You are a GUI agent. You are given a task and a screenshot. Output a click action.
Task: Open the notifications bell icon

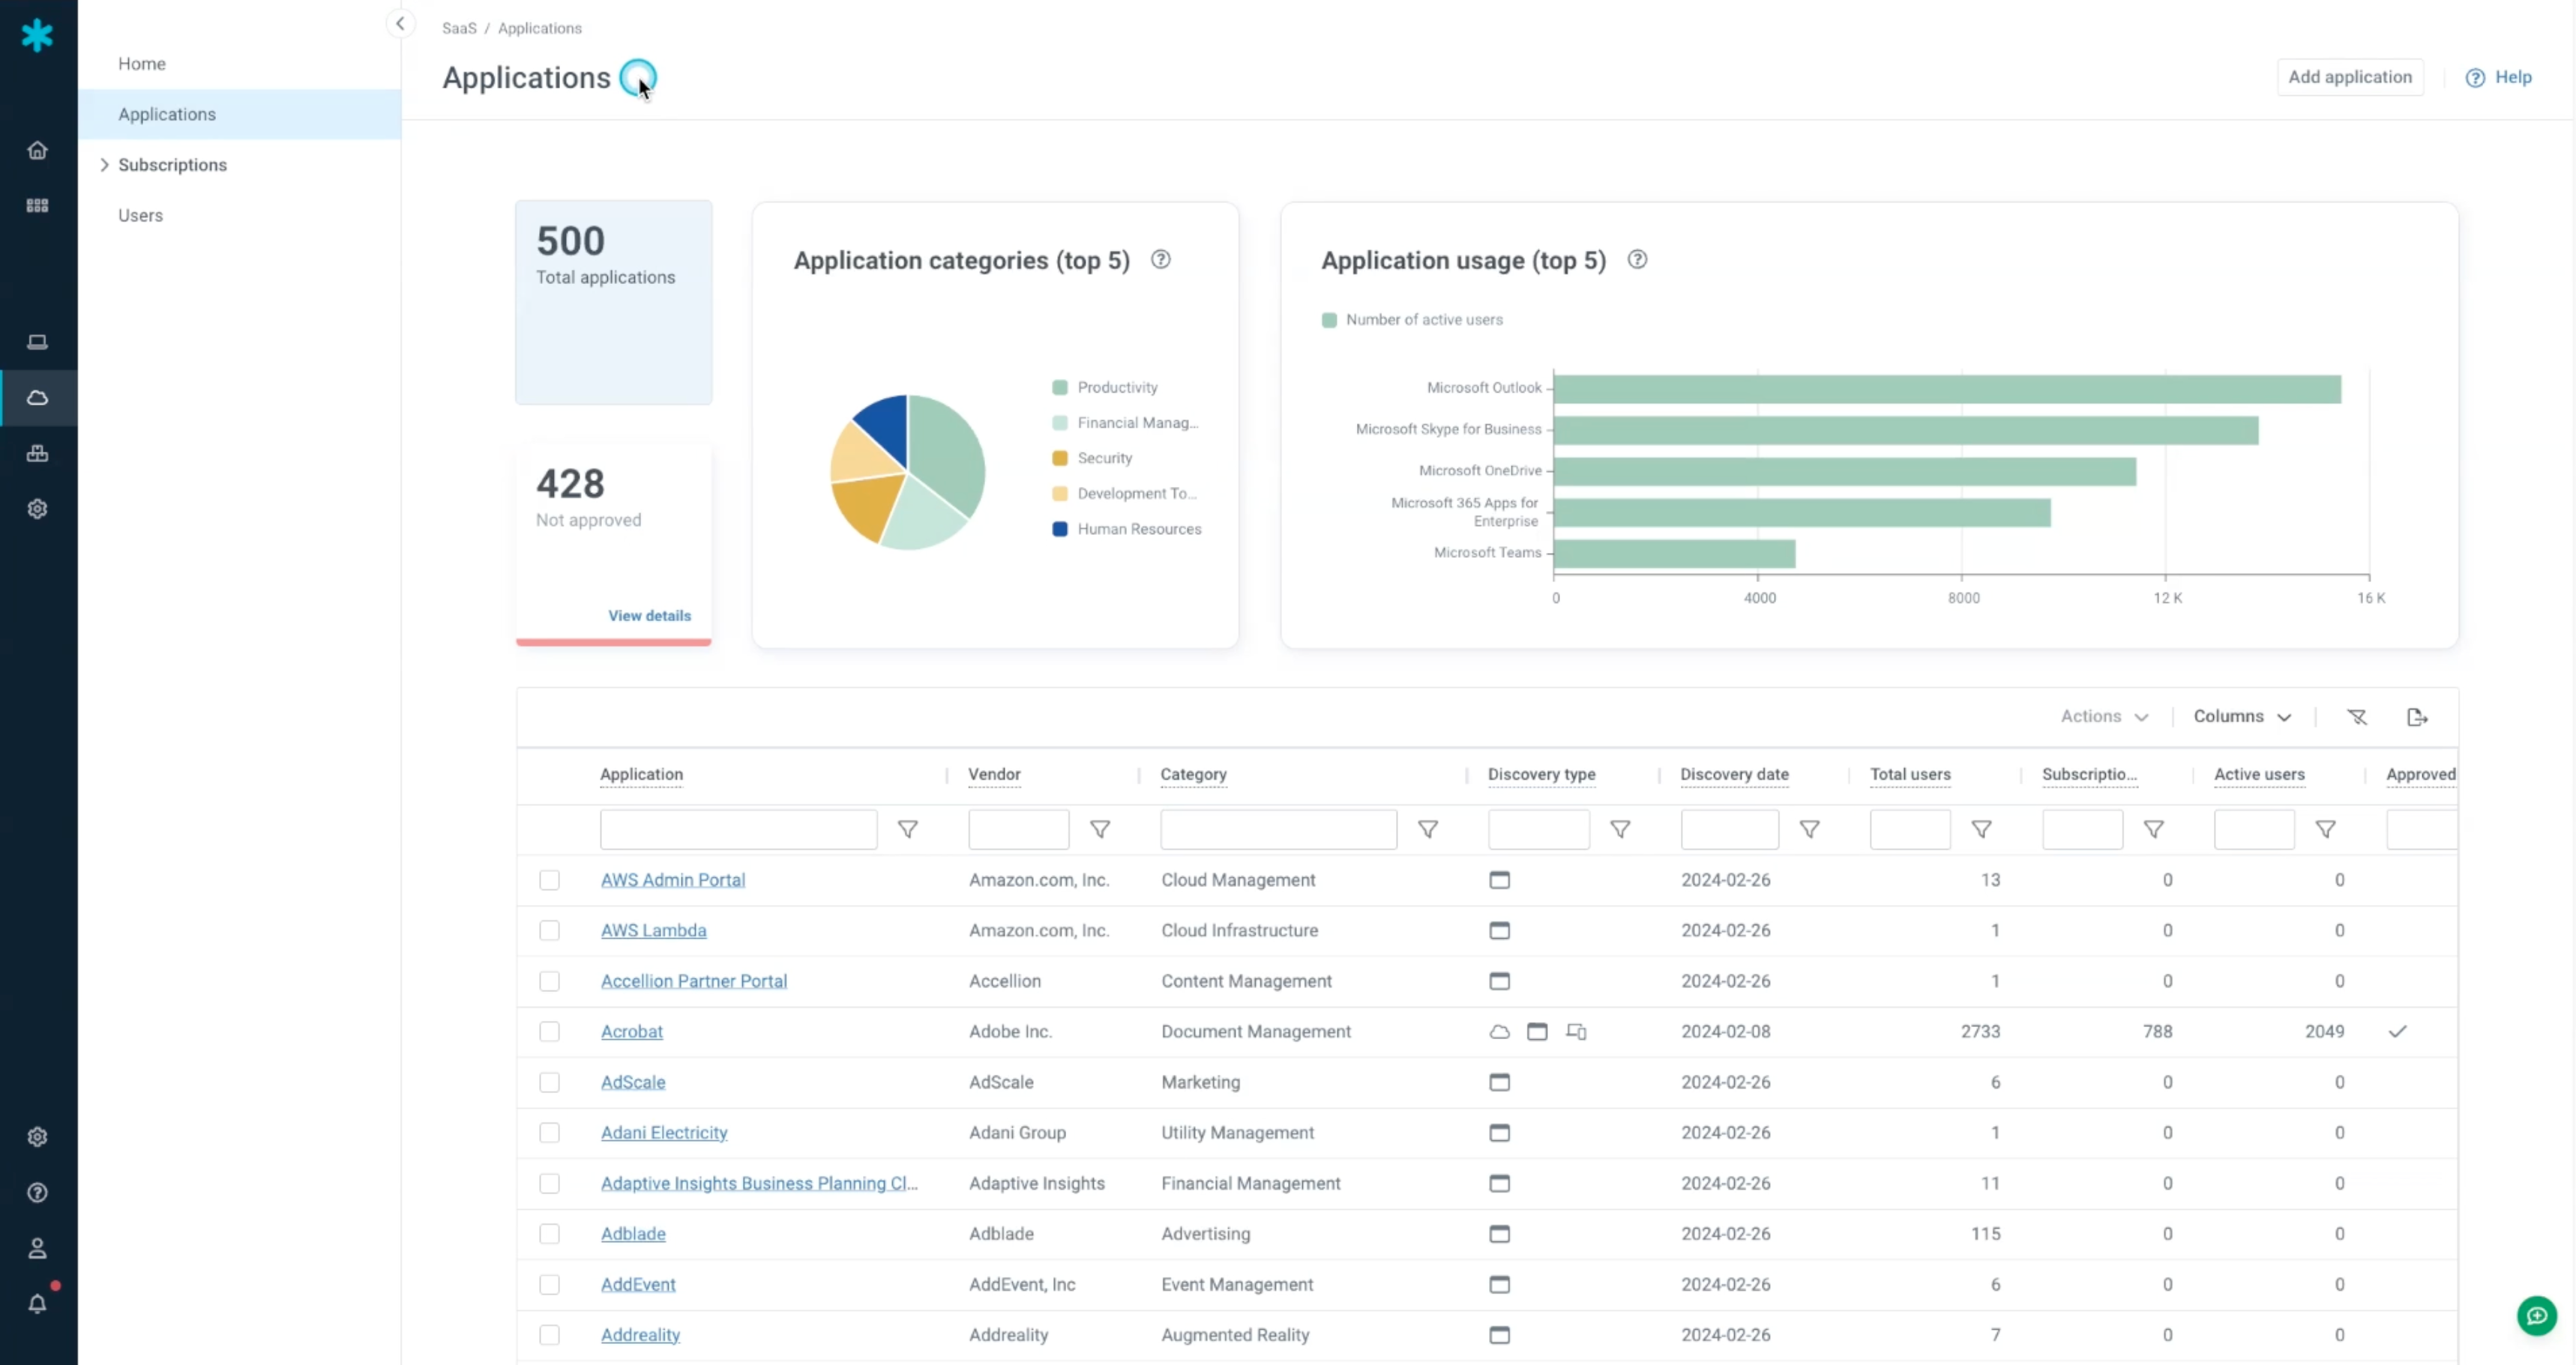click(x=37, y=1304)
